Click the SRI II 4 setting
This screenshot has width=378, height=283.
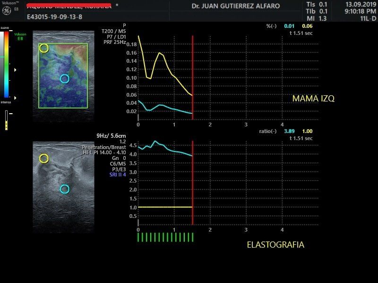[x=118, y=175]
